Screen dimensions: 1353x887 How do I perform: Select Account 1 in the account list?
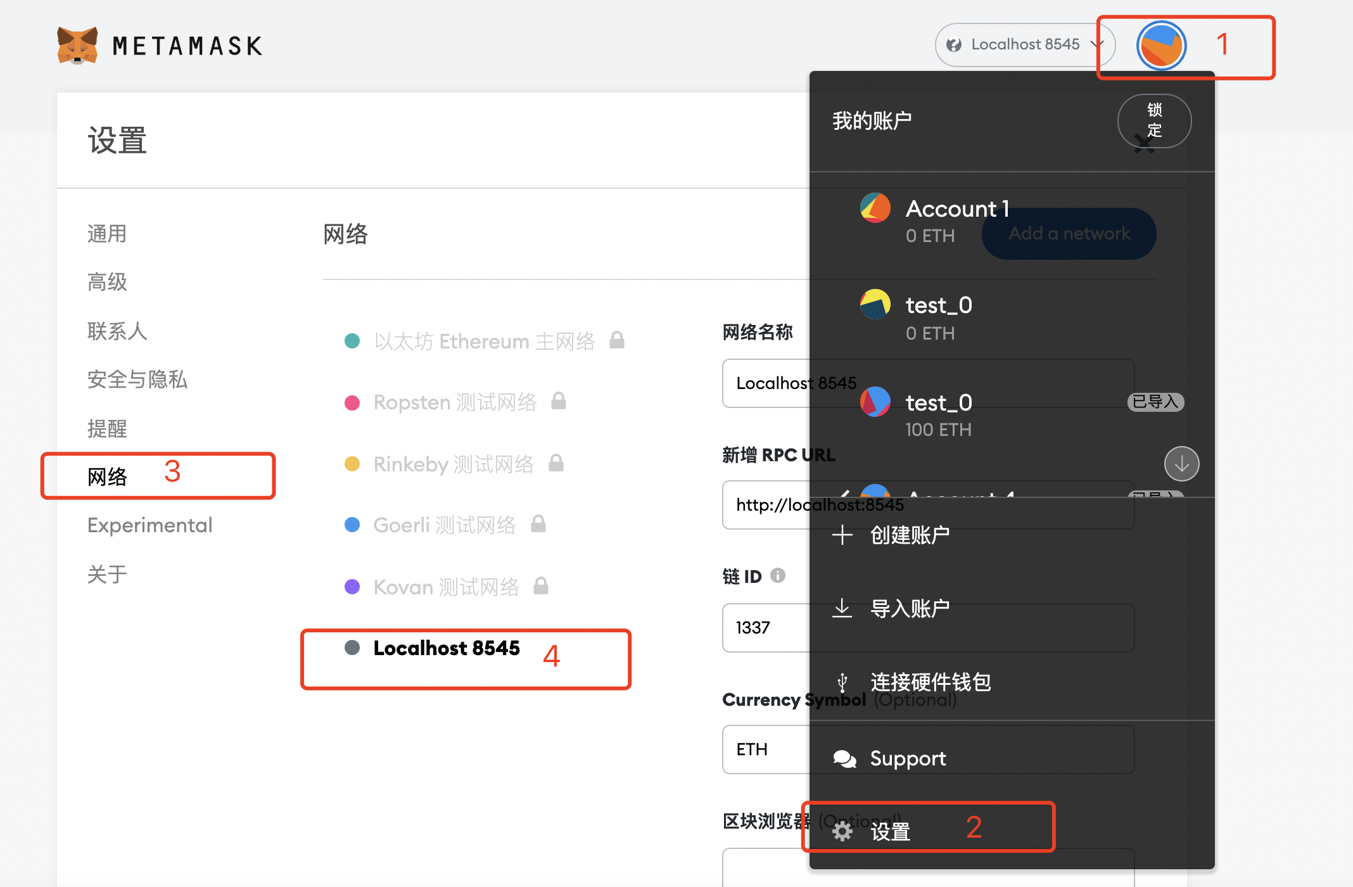(1012, 221)
